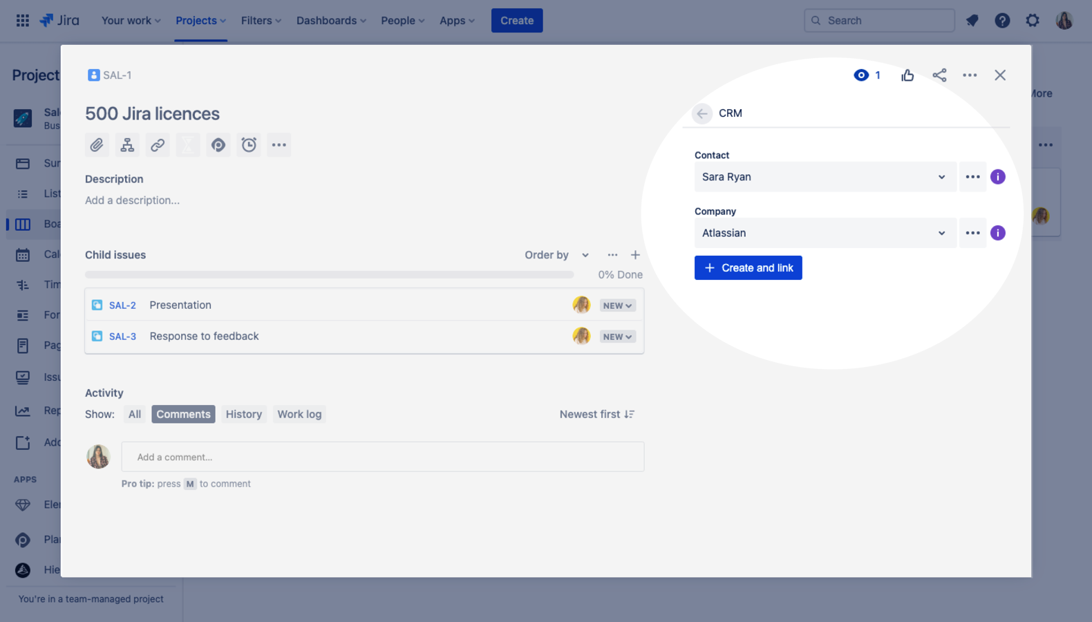Click the hourglass icon in issue toolbar
Image resolution: width=1092 pixels, height=622 pixels.
pyautogui.click(x=188, y=144)
